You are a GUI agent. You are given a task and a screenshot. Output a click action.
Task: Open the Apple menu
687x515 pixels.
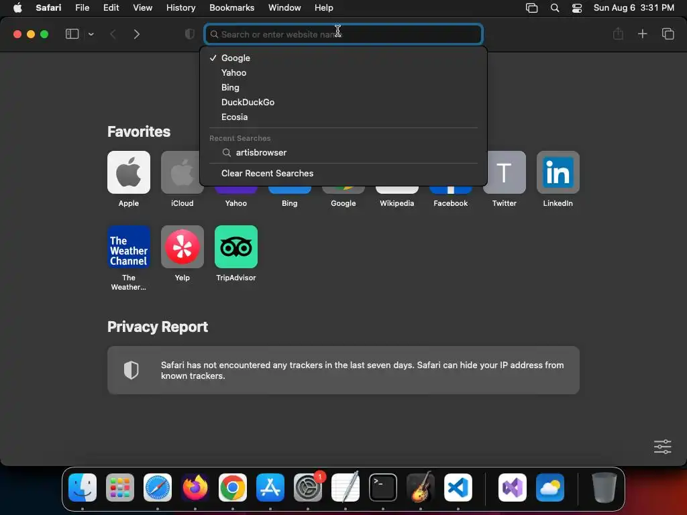(x=17, y=8)
